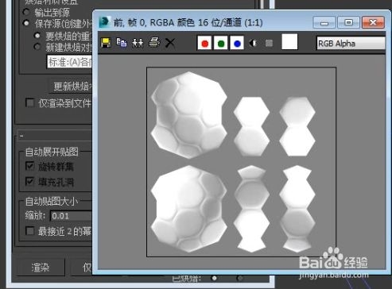Minimize the rendered frame window

[324, 23]
